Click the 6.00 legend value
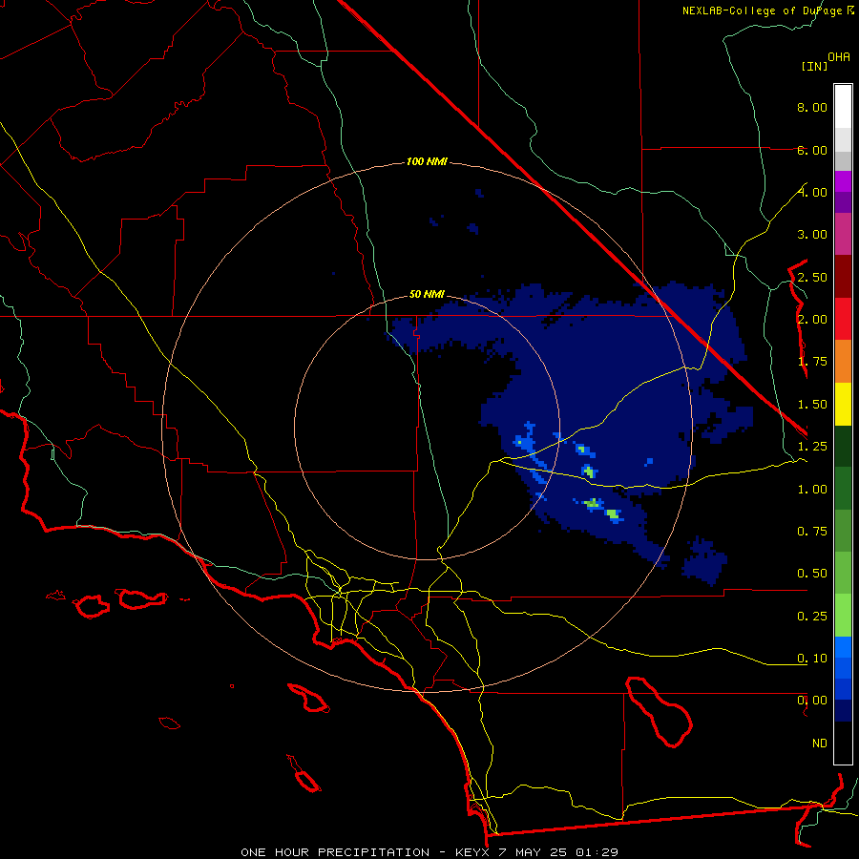 click(812, 150)
